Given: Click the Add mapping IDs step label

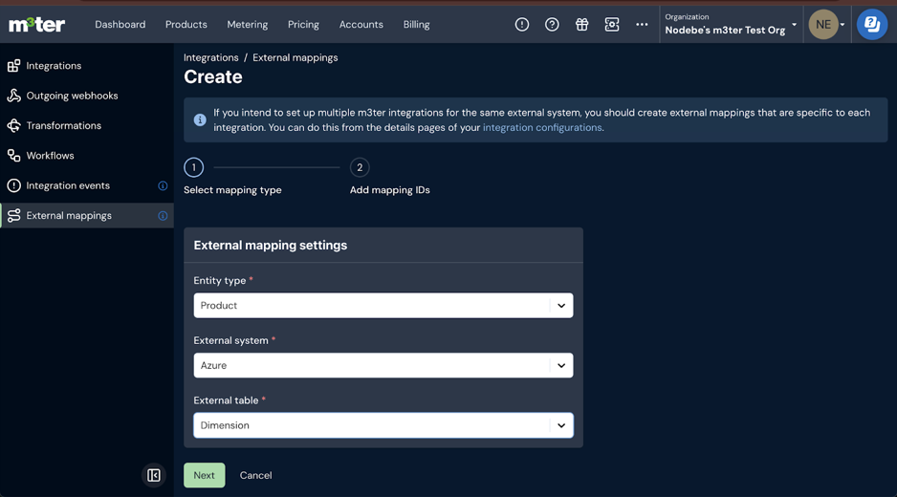Looking at the screenshot, I should pyautogui.click(x=389, y=190).
